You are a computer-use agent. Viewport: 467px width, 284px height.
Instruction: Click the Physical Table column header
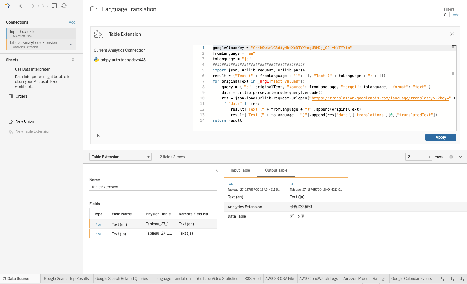pyautogui.click(x=158, y=214)
